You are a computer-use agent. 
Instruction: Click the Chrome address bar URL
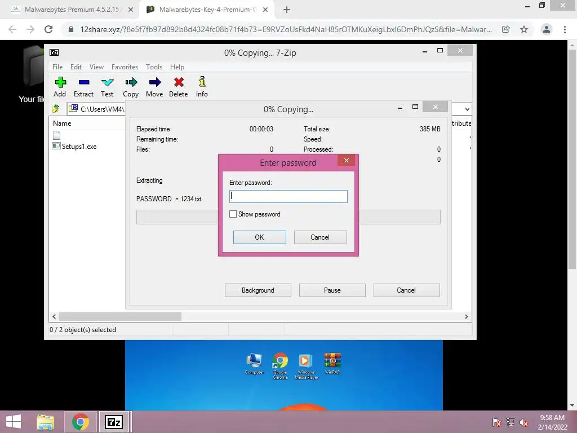(286, 29)
